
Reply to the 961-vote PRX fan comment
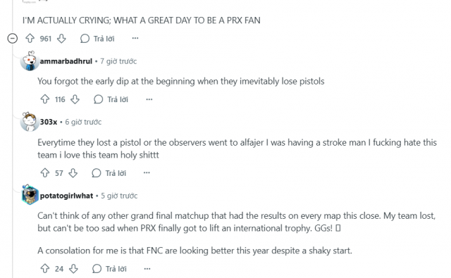point(97,39)
